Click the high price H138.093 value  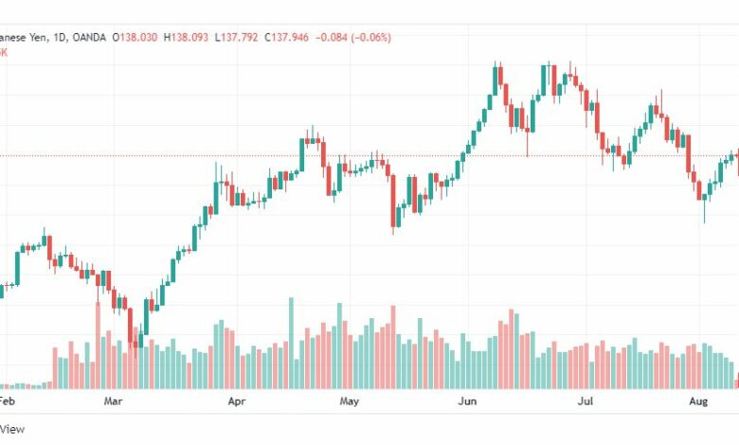pyautogui.click(x=186, y=37)
